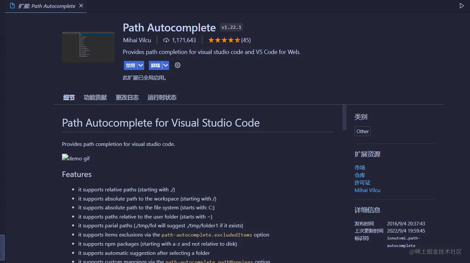Open the 仓库 repository link
This screenshot has height=263, width=470.
(x=360, y=175)
